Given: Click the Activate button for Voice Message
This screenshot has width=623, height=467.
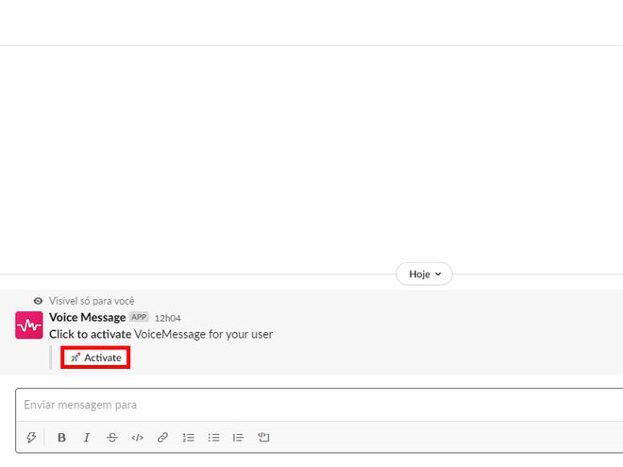Looking at the screenshot, I should (x=95, y=358).
